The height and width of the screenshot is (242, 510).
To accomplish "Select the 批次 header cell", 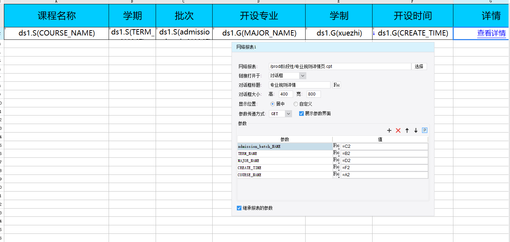I will coord(184,16).
